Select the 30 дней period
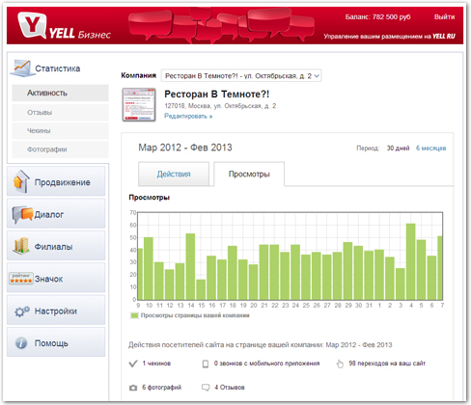 point(398,148)
